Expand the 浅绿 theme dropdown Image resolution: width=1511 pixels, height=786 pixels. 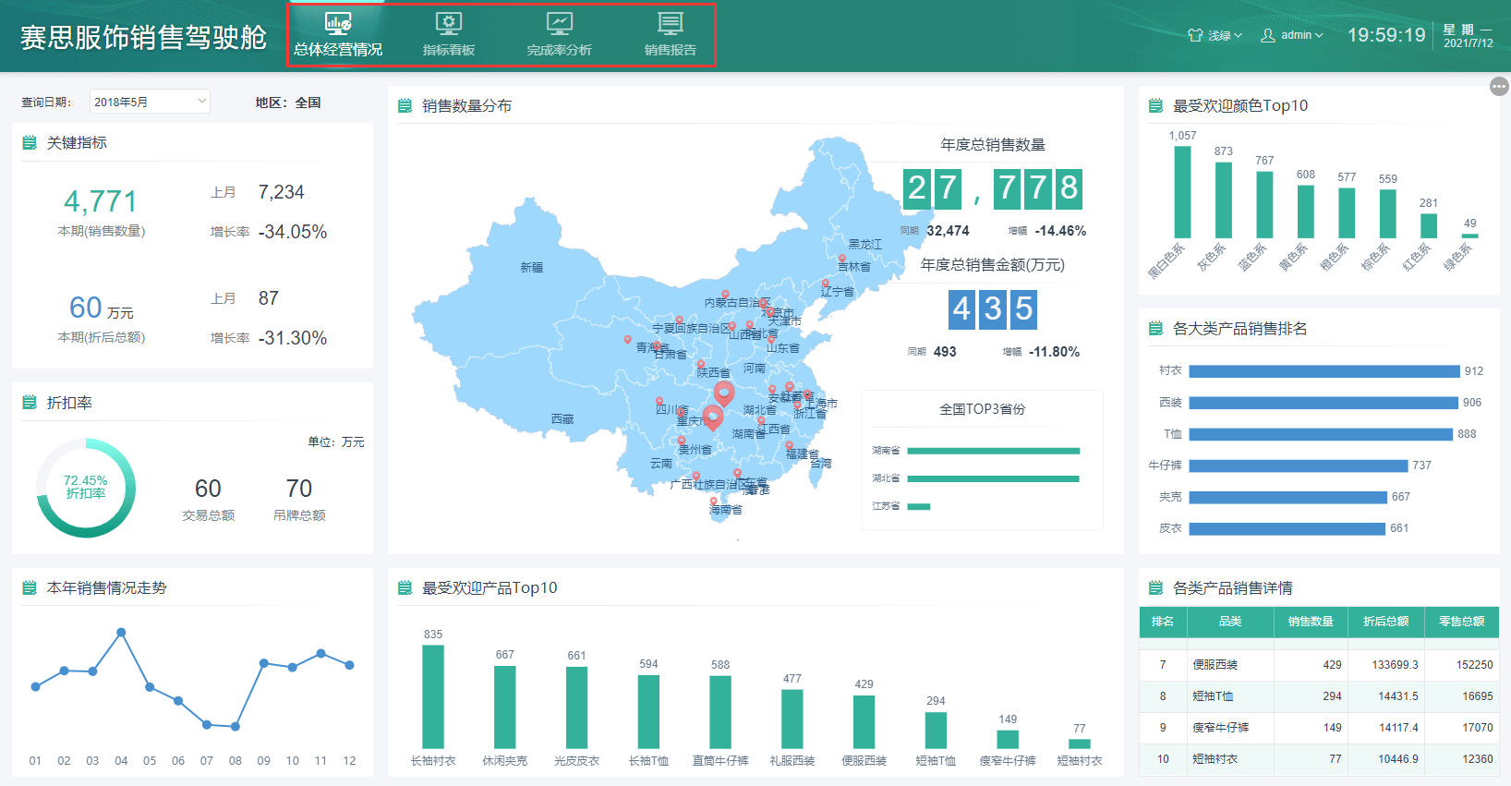(x=1225, y=35)
